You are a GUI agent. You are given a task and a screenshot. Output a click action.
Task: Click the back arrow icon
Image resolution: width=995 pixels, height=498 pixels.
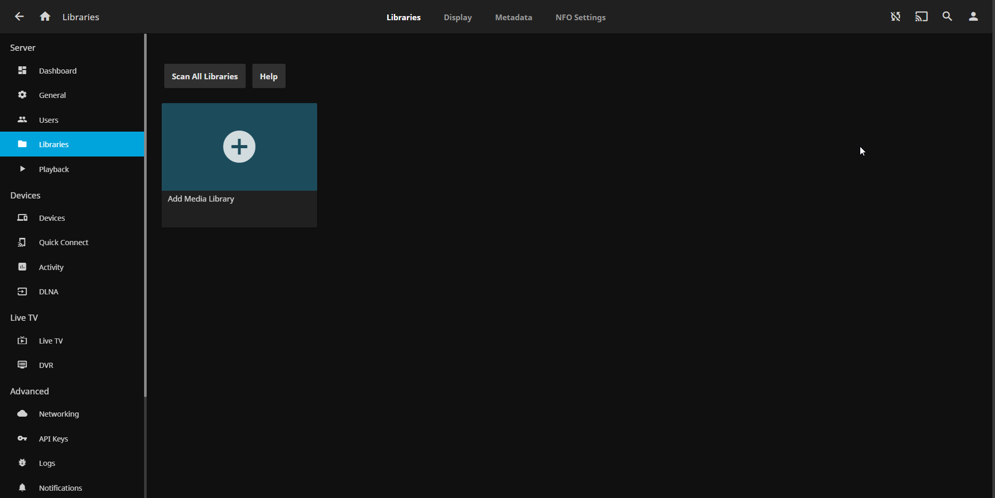coord(19,17)
